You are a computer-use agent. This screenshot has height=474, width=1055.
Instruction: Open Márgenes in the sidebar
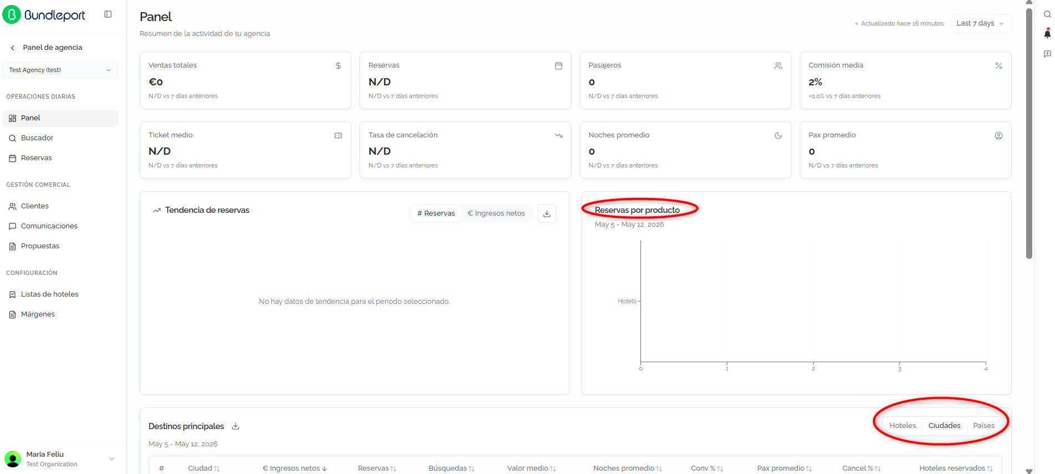(60, 314)
